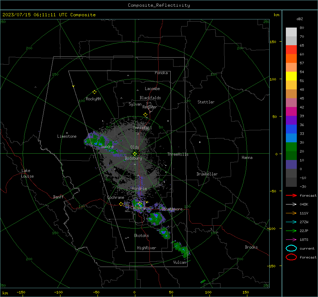Click the cyan 'current' ellipse legend icon
Viewport: 318px width, 297px height.
(x=291, y=248)
